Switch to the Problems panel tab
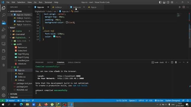The image size is (191, 107). pyautogui.click(x=39, y=62)
